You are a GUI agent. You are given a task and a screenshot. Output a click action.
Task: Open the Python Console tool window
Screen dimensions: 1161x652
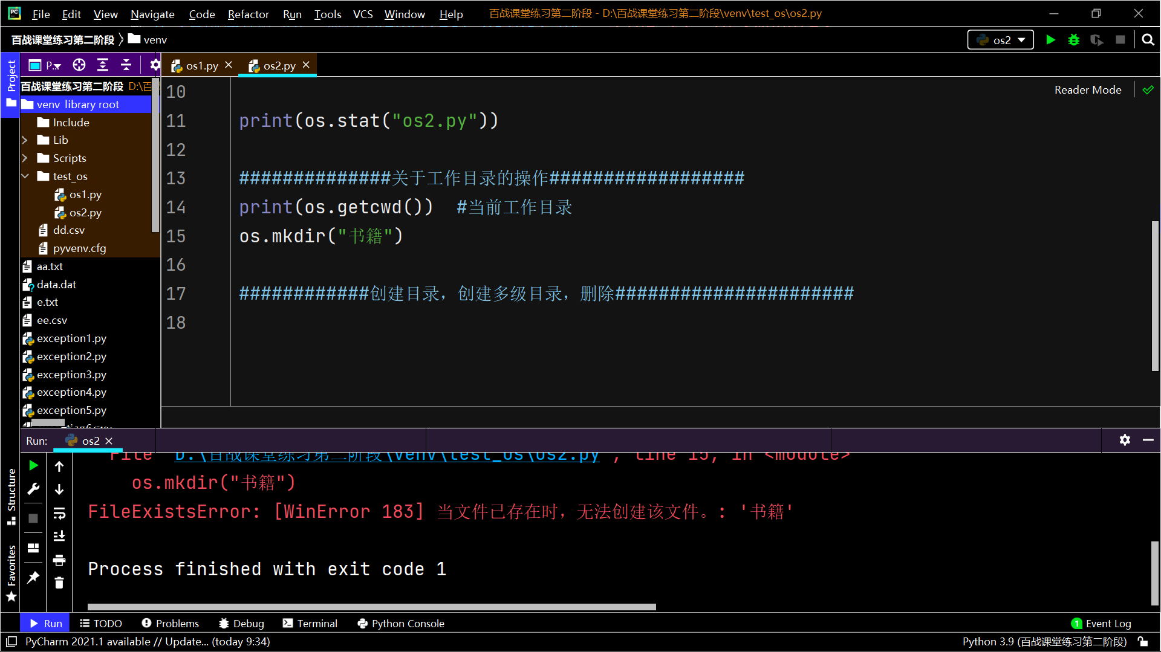click(401, 623)
